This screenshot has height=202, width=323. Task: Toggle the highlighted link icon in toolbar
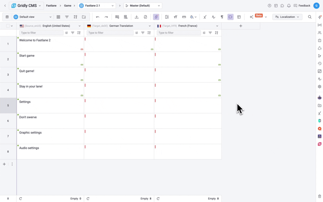[156, 17]
